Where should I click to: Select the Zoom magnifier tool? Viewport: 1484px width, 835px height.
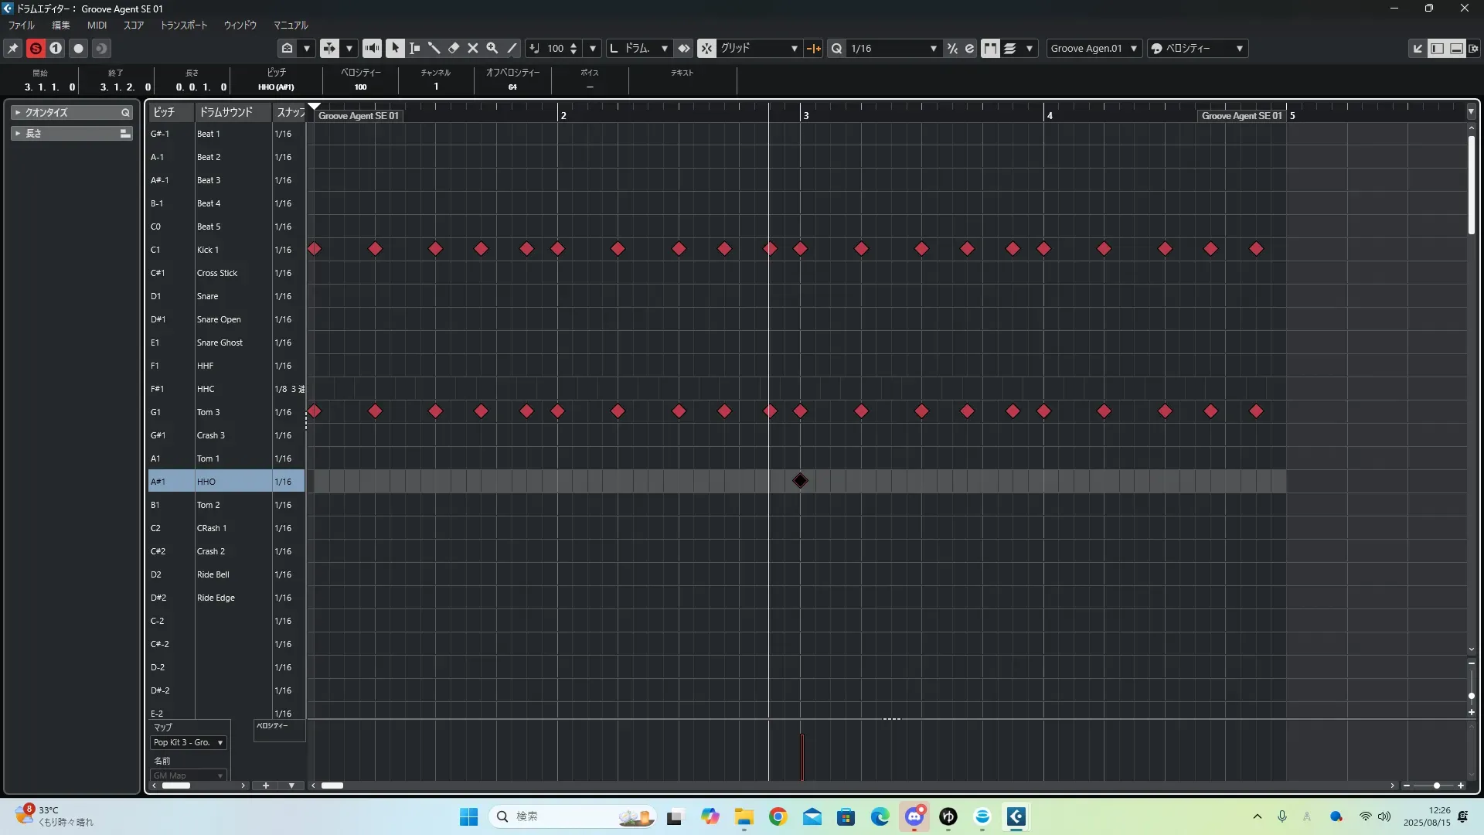pyautogui.click(x=492, y=48)
